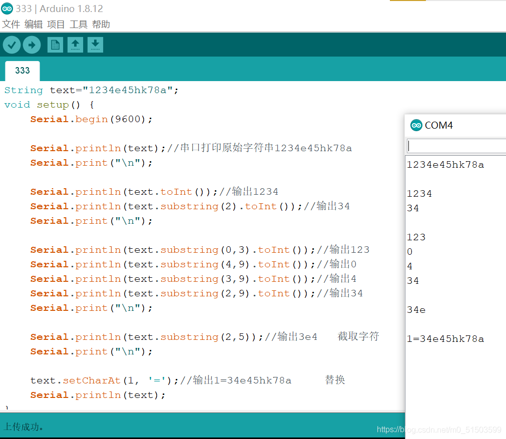Create a new sketch with the New icon
The image size is (506, 439).
55,45
